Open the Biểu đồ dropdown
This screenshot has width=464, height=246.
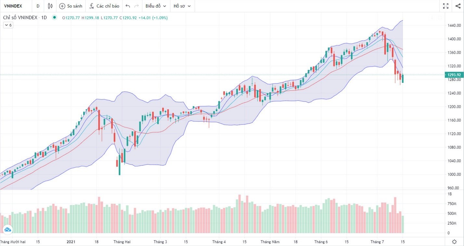coord(156,6)
